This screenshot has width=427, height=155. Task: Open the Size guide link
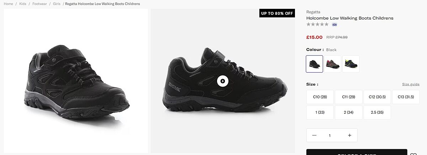click(411, 84)
